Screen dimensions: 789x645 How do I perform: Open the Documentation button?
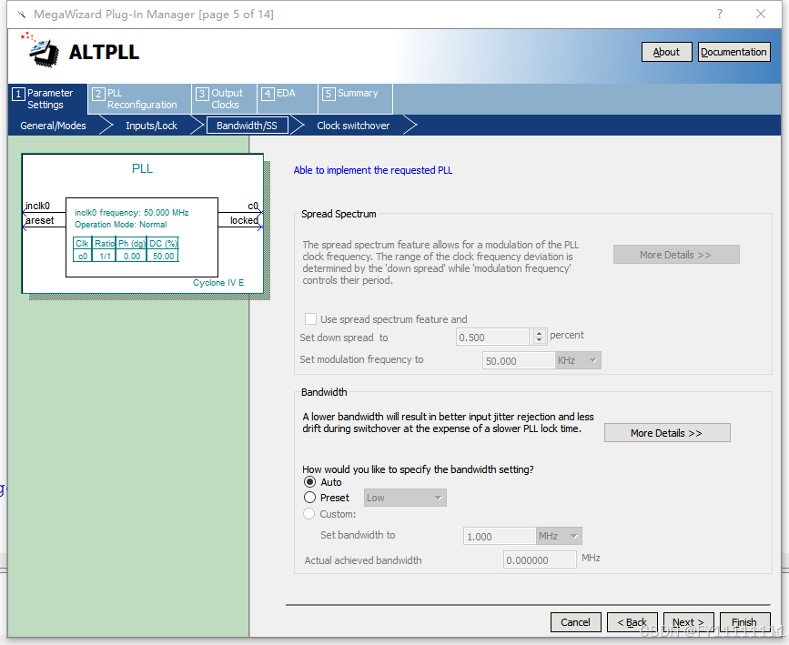733,52
